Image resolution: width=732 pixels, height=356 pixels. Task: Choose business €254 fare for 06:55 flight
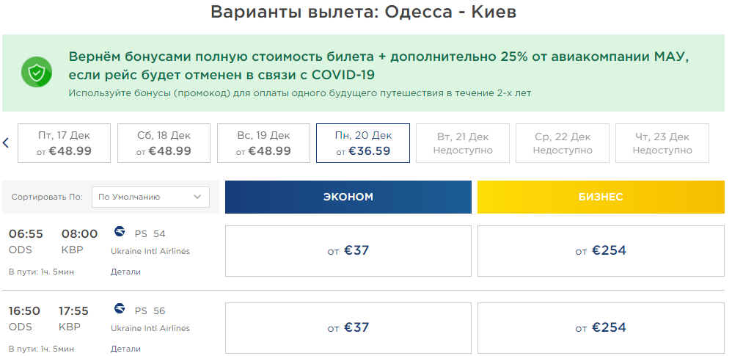[601, 251]
